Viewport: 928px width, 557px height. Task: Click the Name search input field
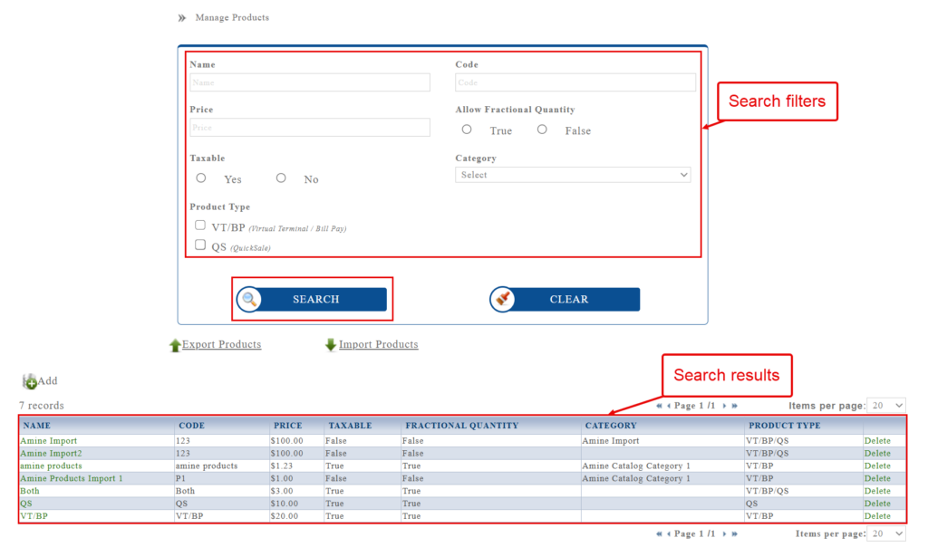tap(310, 82)
